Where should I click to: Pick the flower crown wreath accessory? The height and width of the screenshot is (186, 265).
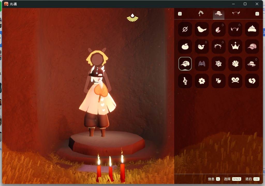(x=218, y=47)
